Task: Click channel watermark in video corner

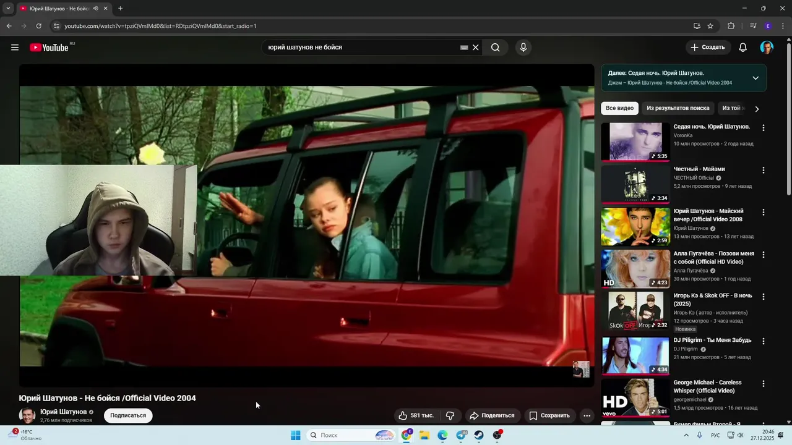Action: click(x=581, y=369)
